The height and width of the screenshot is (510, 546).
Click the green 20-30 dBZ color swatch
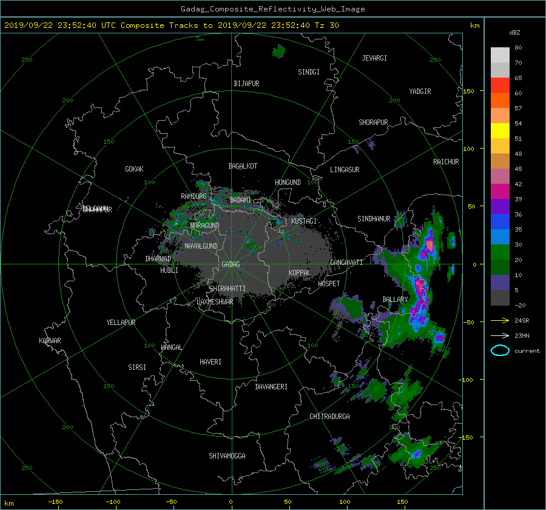500,252
